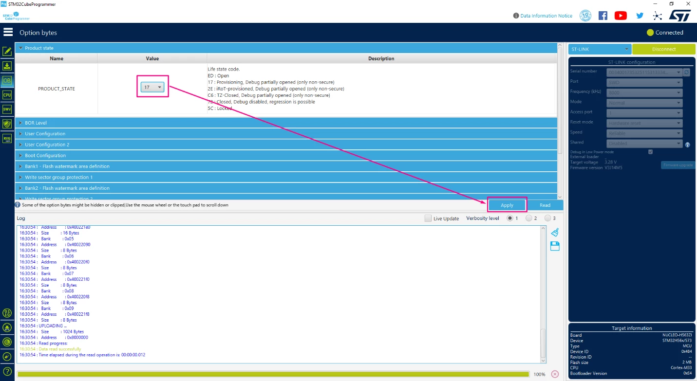Image resolution: width=697 pixels, height=381 pixels.
Task: Click the ST logo in header
Action: click(679, 16)
